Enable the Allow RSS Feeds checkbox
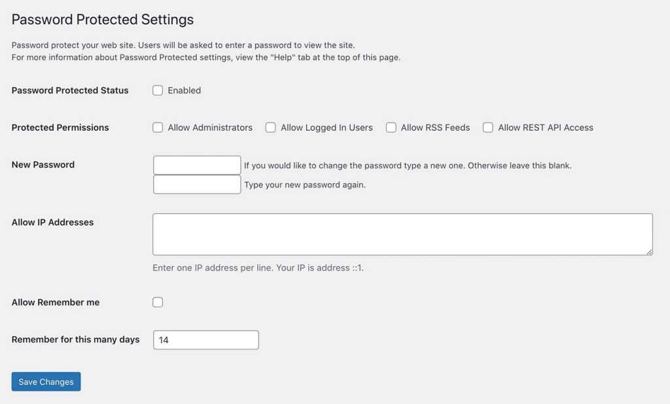Screen dimensions: 670x404 tap(391, 127)
